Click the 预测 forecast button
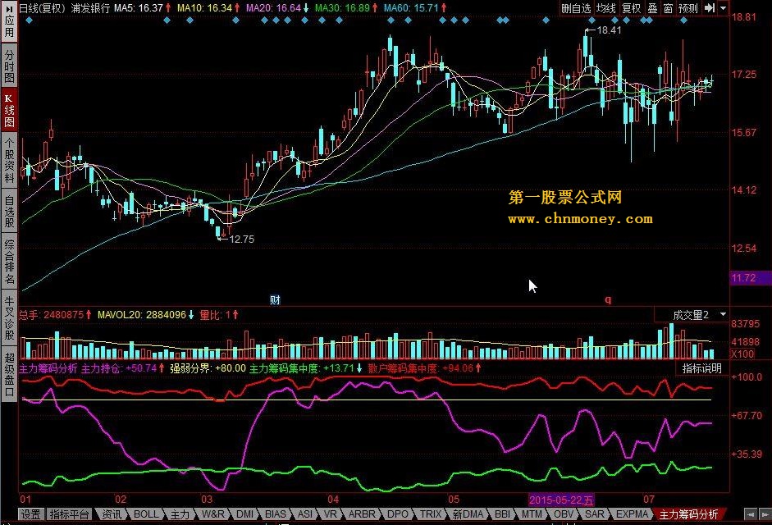This screenshot has height=525, width=772. (x=688, y=8)
